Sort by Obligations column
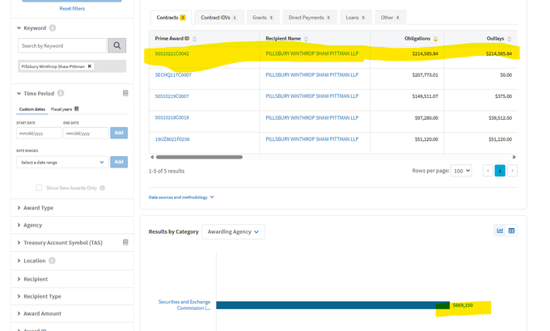 click(x=436, y=39)
